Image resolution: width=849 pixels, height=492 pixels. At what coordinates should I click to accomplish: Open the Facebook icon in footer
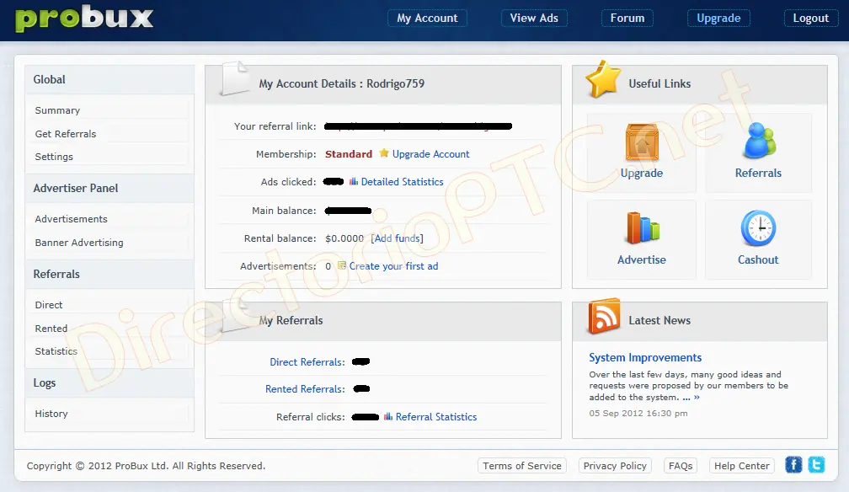pyautogui.click(x=793, y=465)
